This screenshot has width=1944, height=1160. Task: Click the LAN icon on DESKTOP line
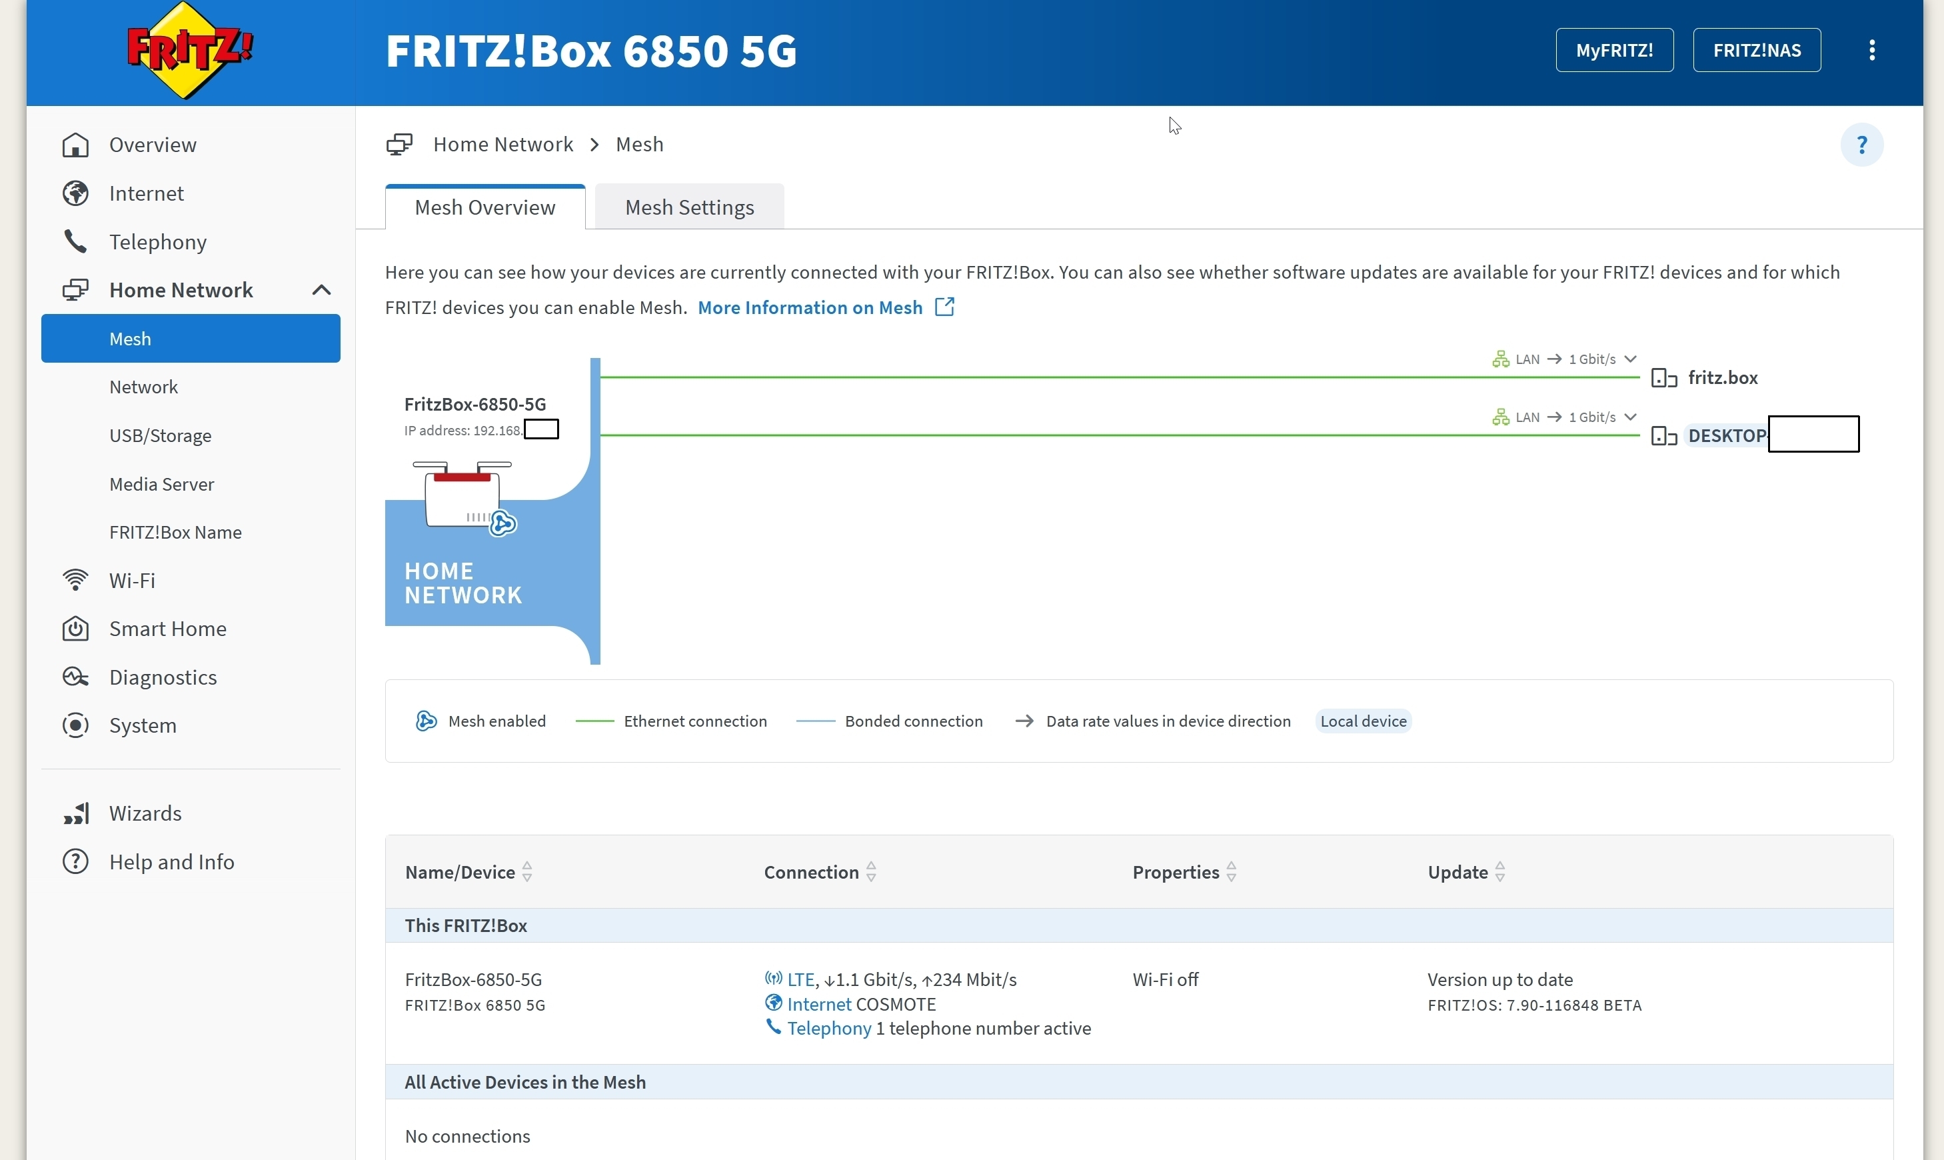[1500, 417]
